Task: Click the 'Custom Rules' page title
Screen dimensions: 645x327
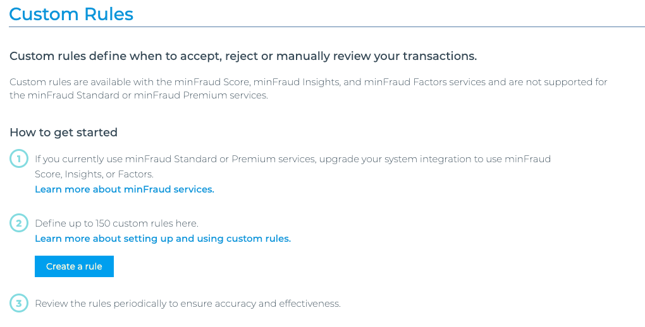Action: click(x=71, y=14)
